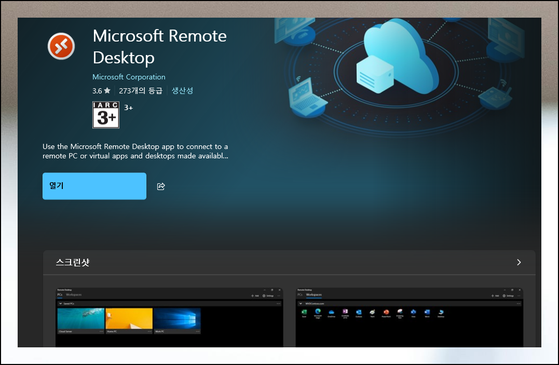Open the first screenshot showing saved PCs

(169, 317)
